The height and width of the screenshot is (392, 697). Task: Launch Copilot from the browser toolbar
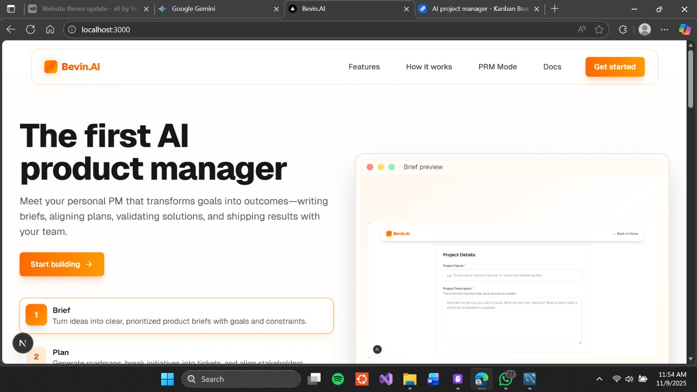coord(685,30)
